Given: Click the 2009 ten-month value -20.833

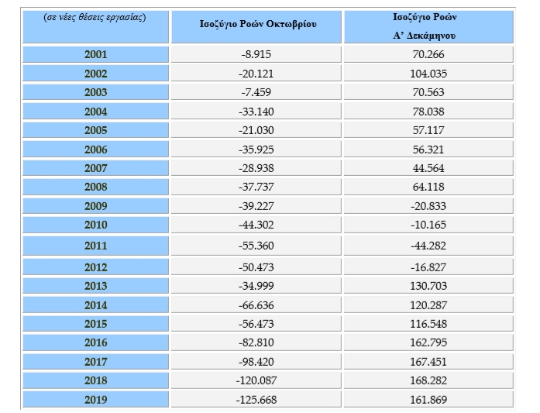Looking at the screenshot, I should click(428, 206).
